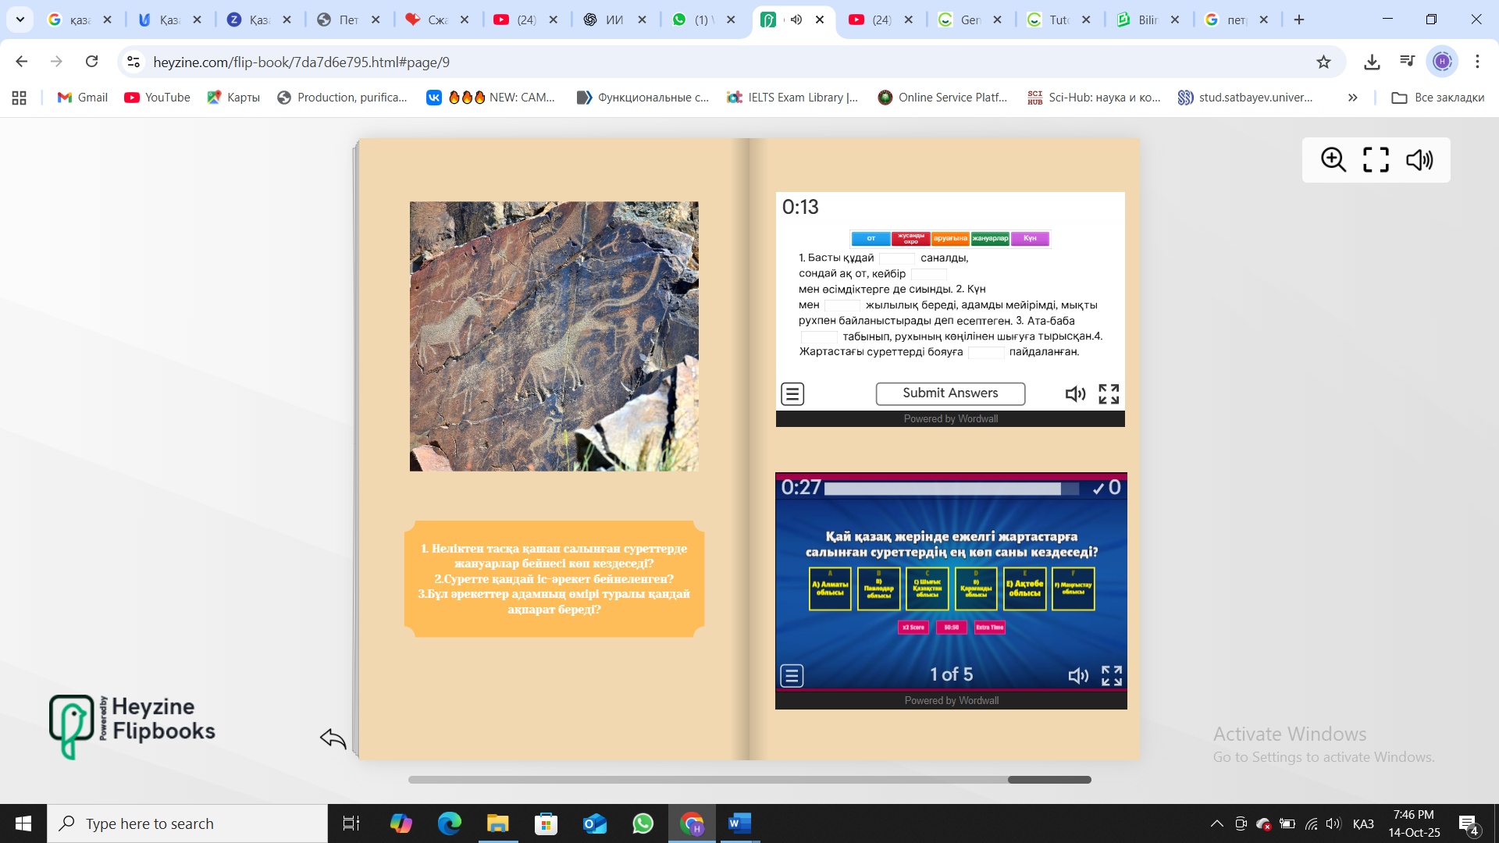1499x843 pixels.
Task: Click Submit Answers button
Action: 950,393
